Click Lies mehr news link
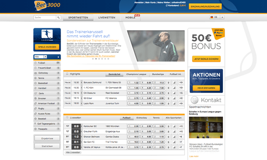Screen dimensions: 267x160 [194, 156]
